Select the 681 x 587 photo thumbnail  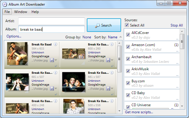74,82
